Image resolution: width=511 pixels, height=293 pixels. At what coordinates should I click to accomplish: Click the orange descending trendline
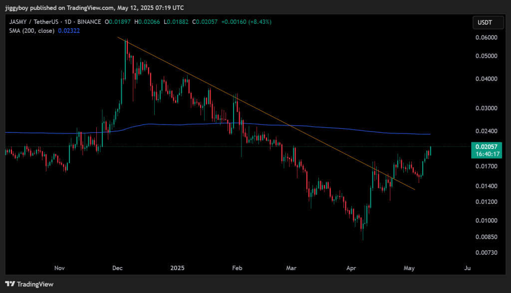[x=266, y=114]
